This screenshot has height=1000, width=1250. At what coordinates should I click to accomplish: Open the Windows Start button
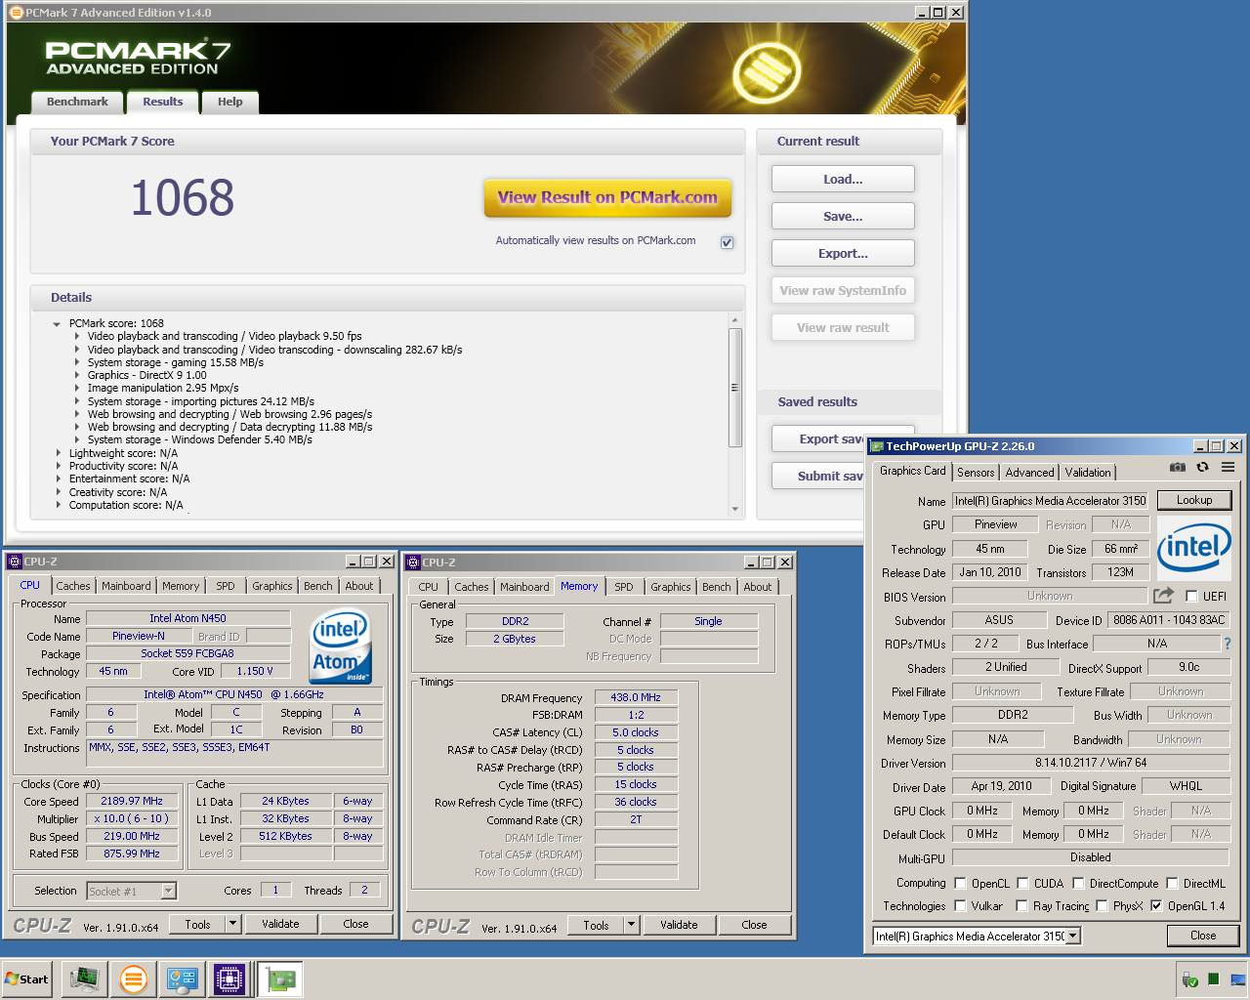click(x=27, y=979)
